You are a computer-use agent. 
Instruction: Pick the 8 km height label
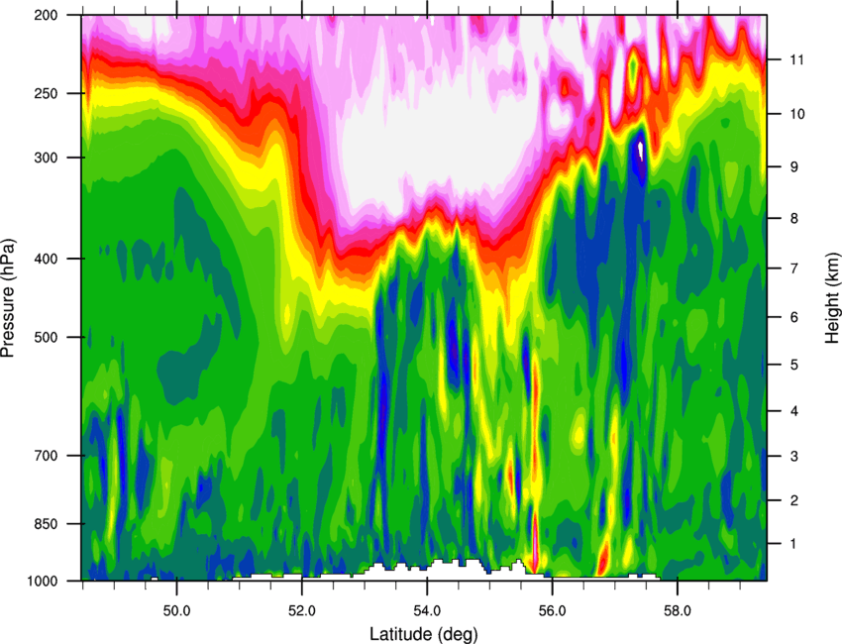pos(793,218)
